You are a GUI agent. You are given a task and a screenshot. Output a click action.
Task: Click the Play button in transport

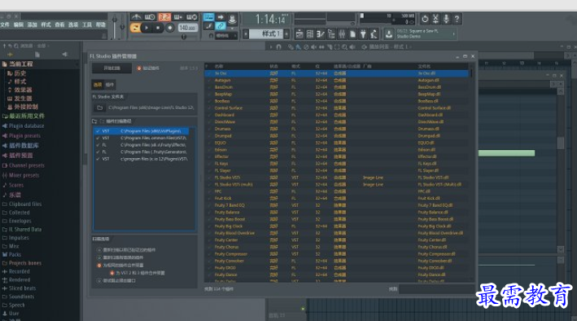pyautogui.click(x=146, y=28)
